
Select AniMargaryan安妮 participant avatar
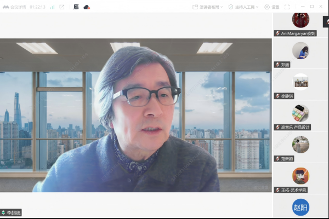[x=300, y=20]
